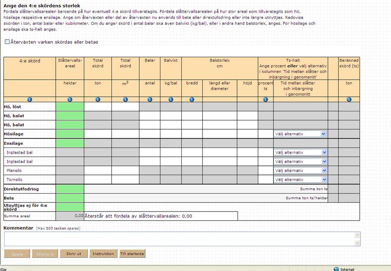
Task: Tick 'Återväxten varken skördas eller betas' checkbox
Action: [x=7, y=42]
